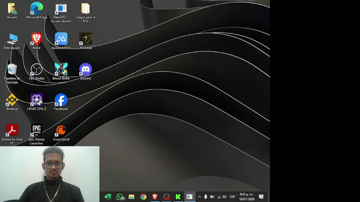Screen dimensions: 360x202
Task: Open the Papelera de reciclaje
Action: (12, 74)
